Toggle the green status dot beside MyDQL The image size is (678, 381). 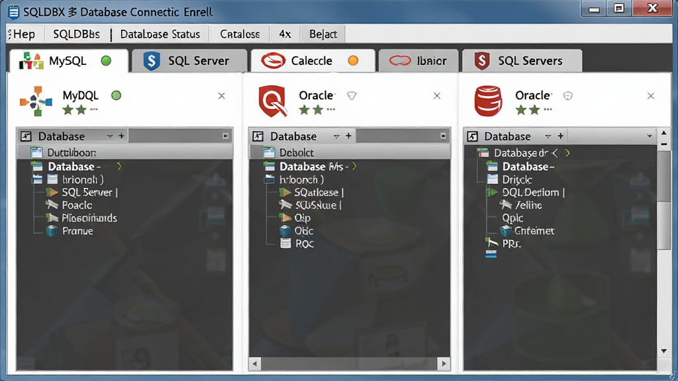[x=117, y=95]
